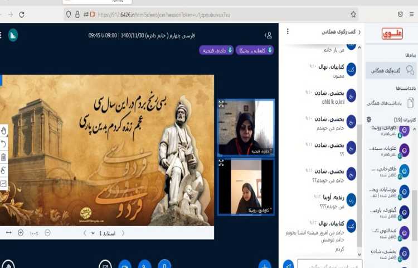Expand teacher webcam to fullscreen

[221, 104]
